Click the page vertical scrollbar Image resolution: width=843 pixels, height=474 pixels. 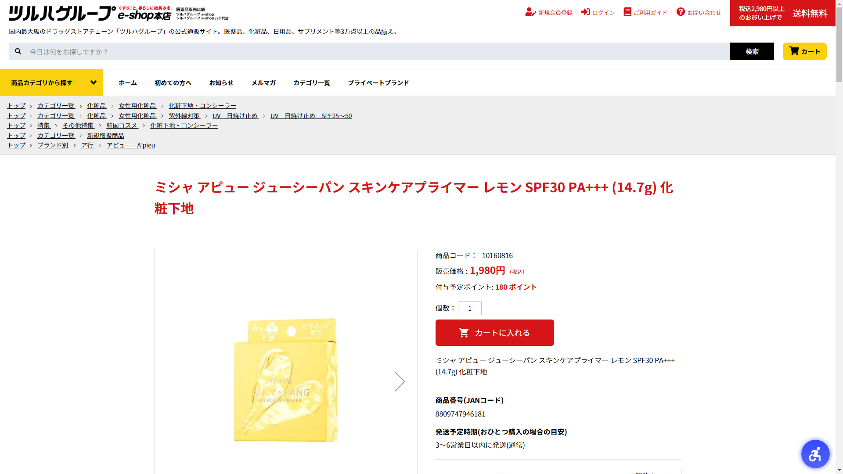[x=839, y=237]
